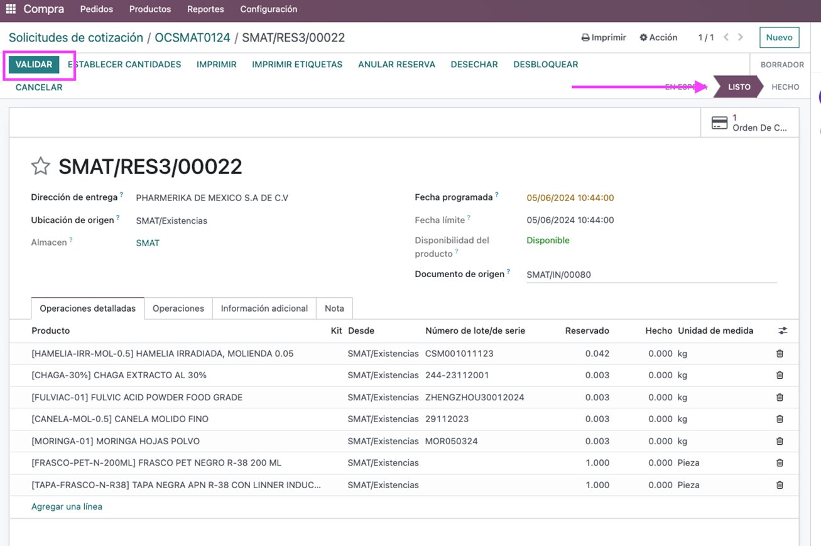
Task: Click the IMPRIMIR action button
Action: 217,65
